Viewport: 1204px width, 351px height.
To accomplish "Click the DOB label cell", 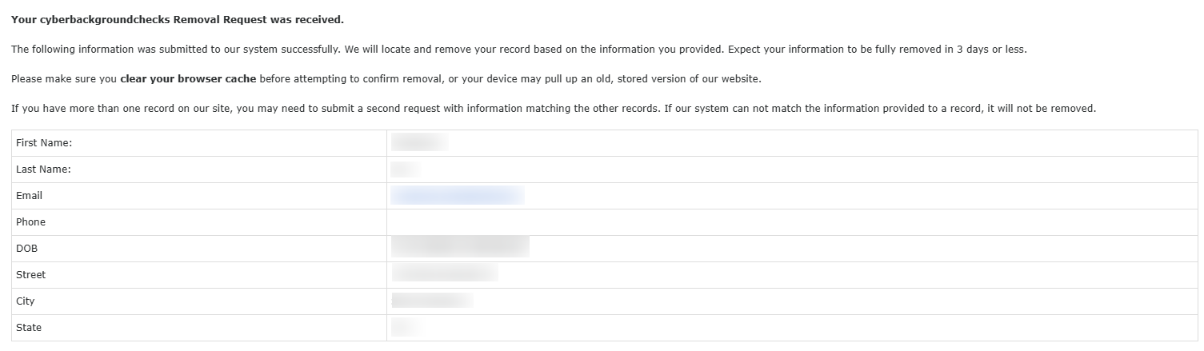I will (x=199, y=249).
